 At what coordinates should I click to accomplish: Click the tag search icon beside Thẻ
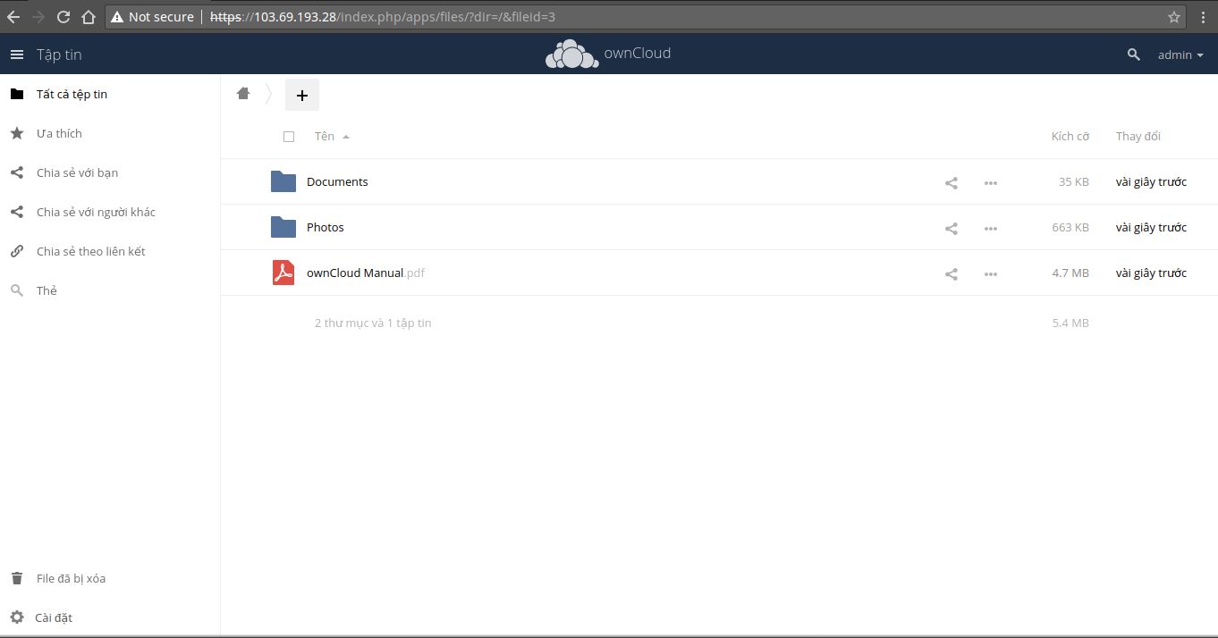(x=17, y=290)
